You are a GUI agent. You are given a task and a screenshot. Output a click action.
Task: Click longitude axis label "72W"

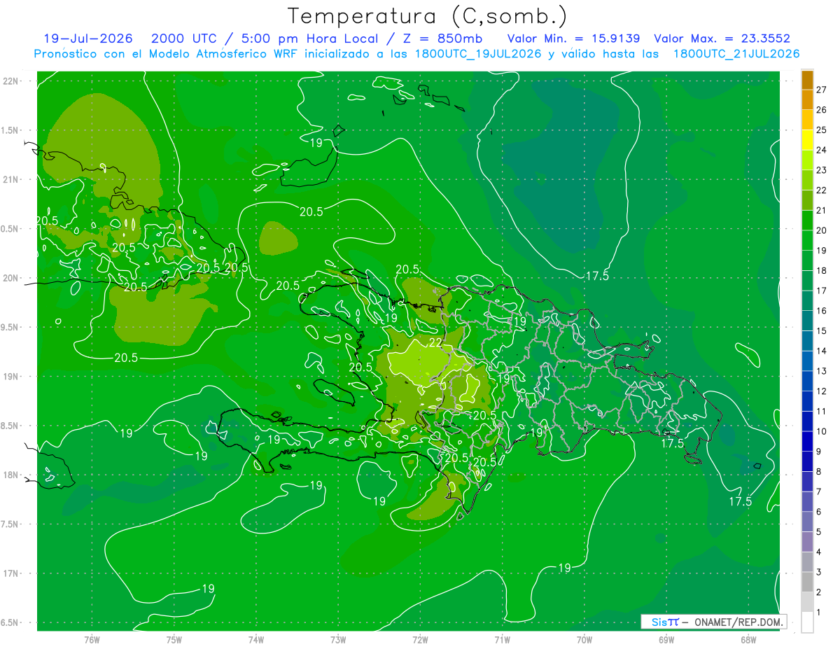tap(420, 639)
